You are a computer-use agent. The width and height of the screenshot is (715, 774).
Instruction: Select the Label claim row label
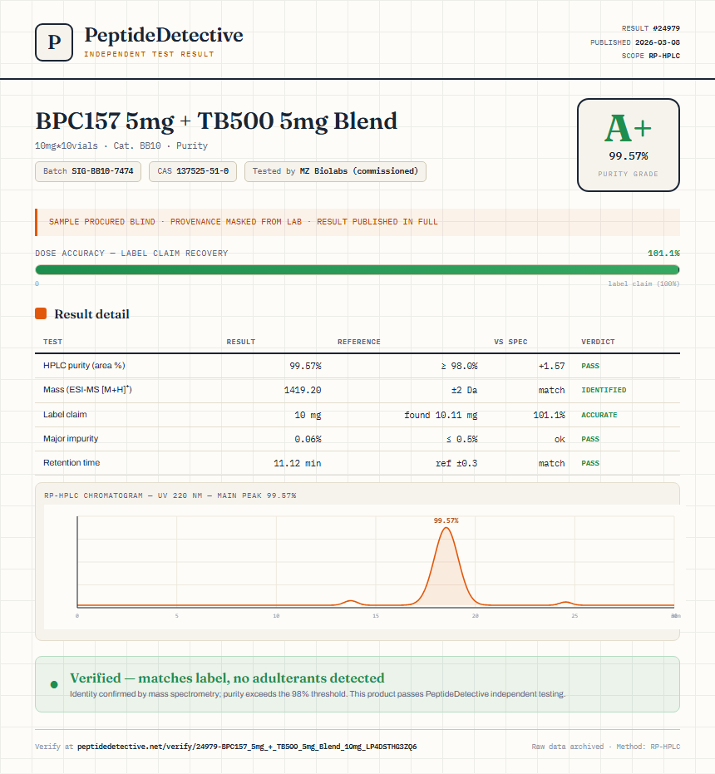tap(65, 414)
